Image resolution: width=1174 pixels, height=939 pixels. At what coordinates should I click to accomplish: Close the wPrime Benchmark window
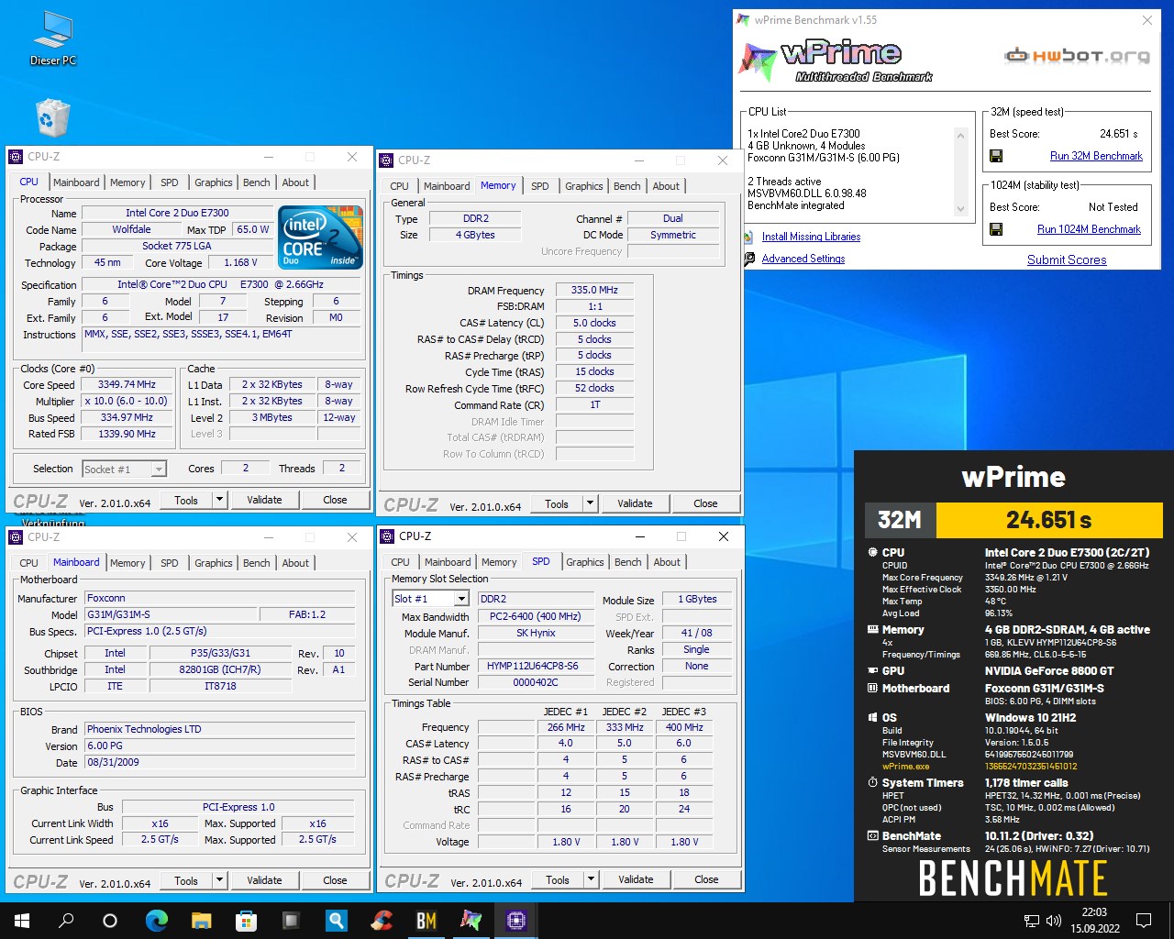1147,20
